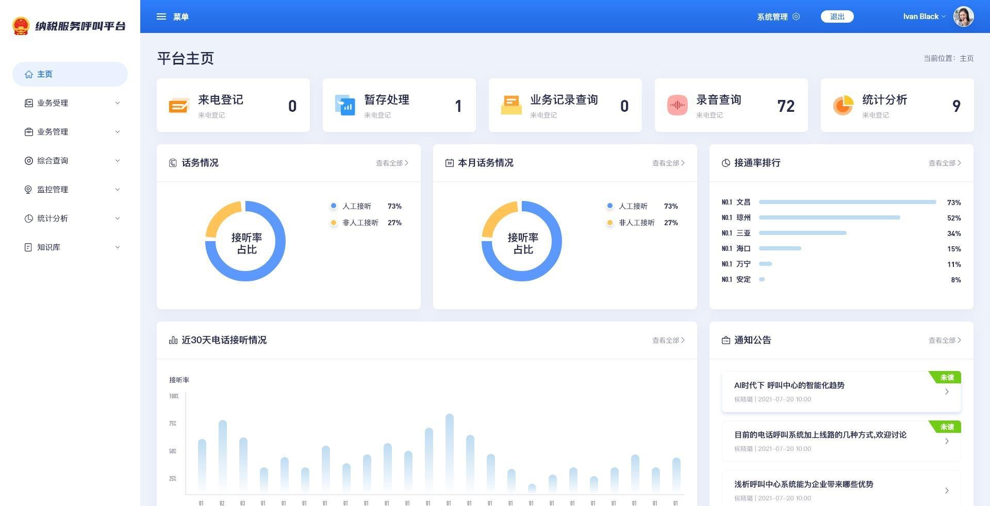Click the platform emblem logo
990x506 pixels.
pyautogui.click(x=21, y=26)
